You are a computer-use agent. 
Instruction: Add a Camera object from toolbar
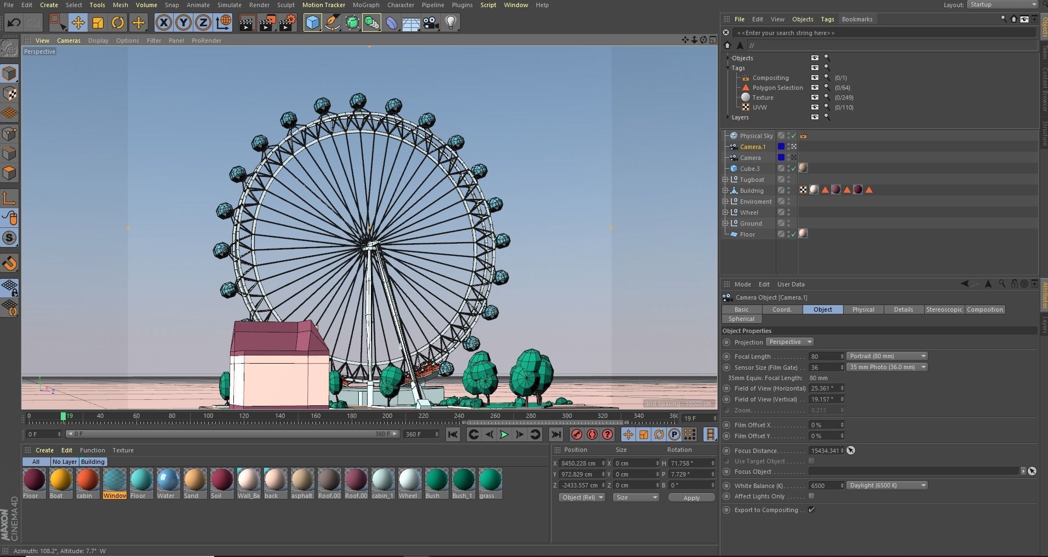431,22
